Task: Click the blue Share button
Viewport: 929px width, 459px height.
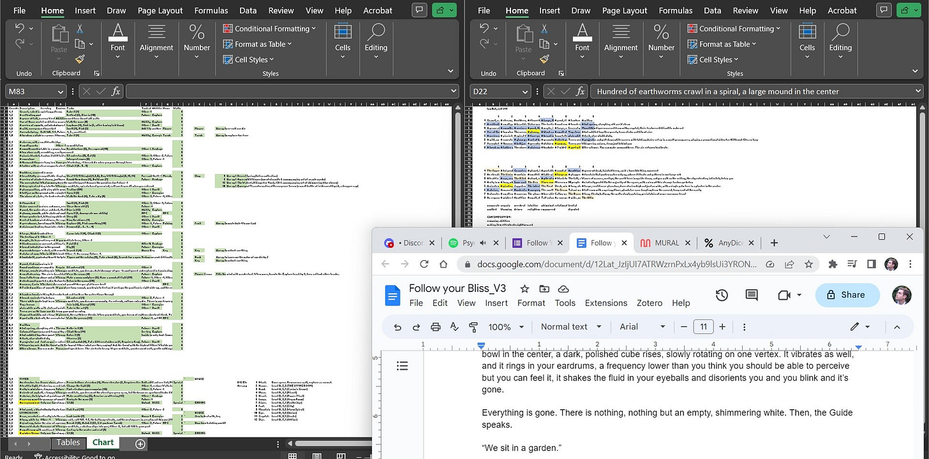Action: [847, 295]
